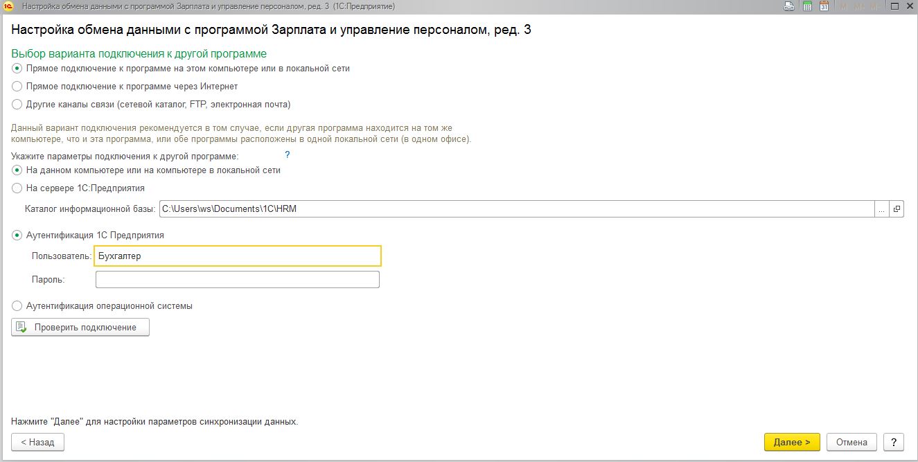The height and width of the screenshot is (462, 918).
Task: Open the calculator icon in title bar
Action: point(807,6)
